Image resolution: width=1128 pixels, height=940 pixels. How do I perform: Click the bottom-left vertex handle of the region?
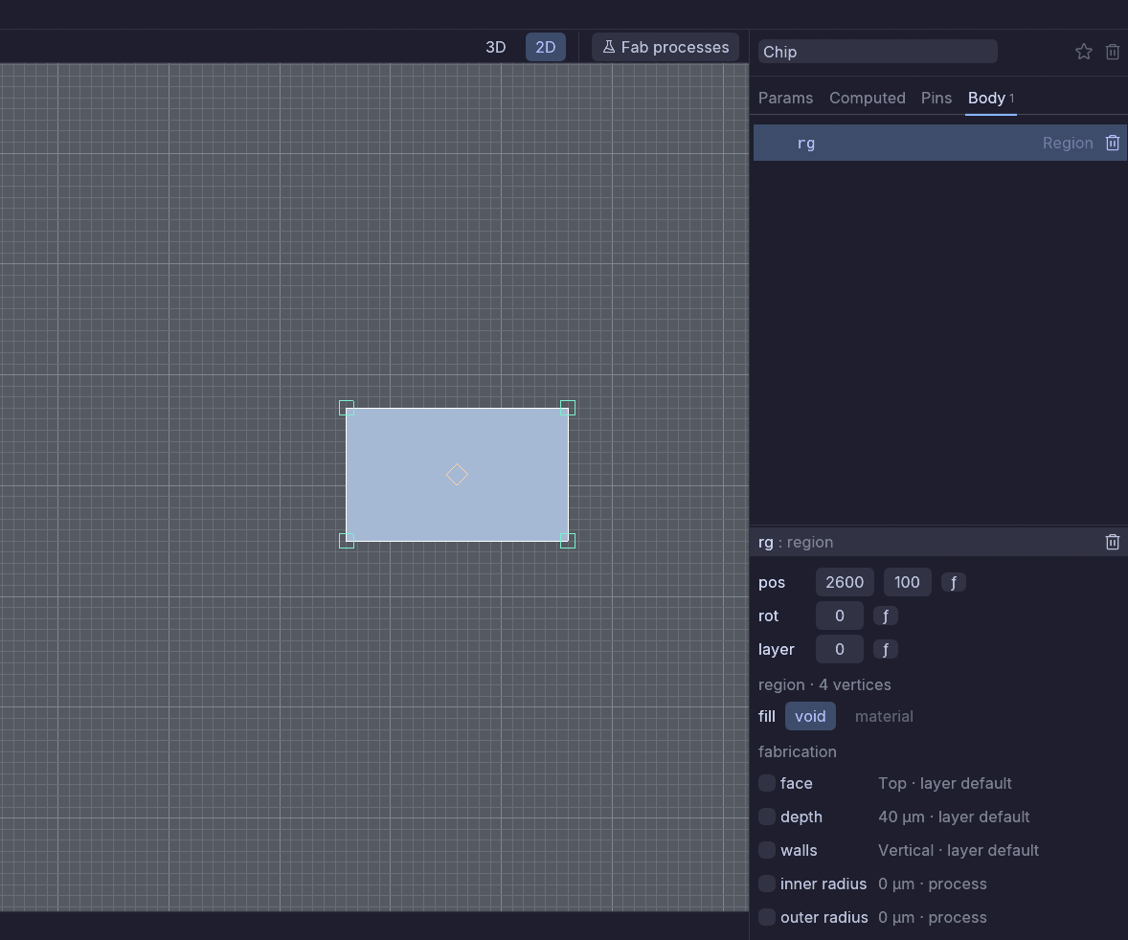(347, 541)
